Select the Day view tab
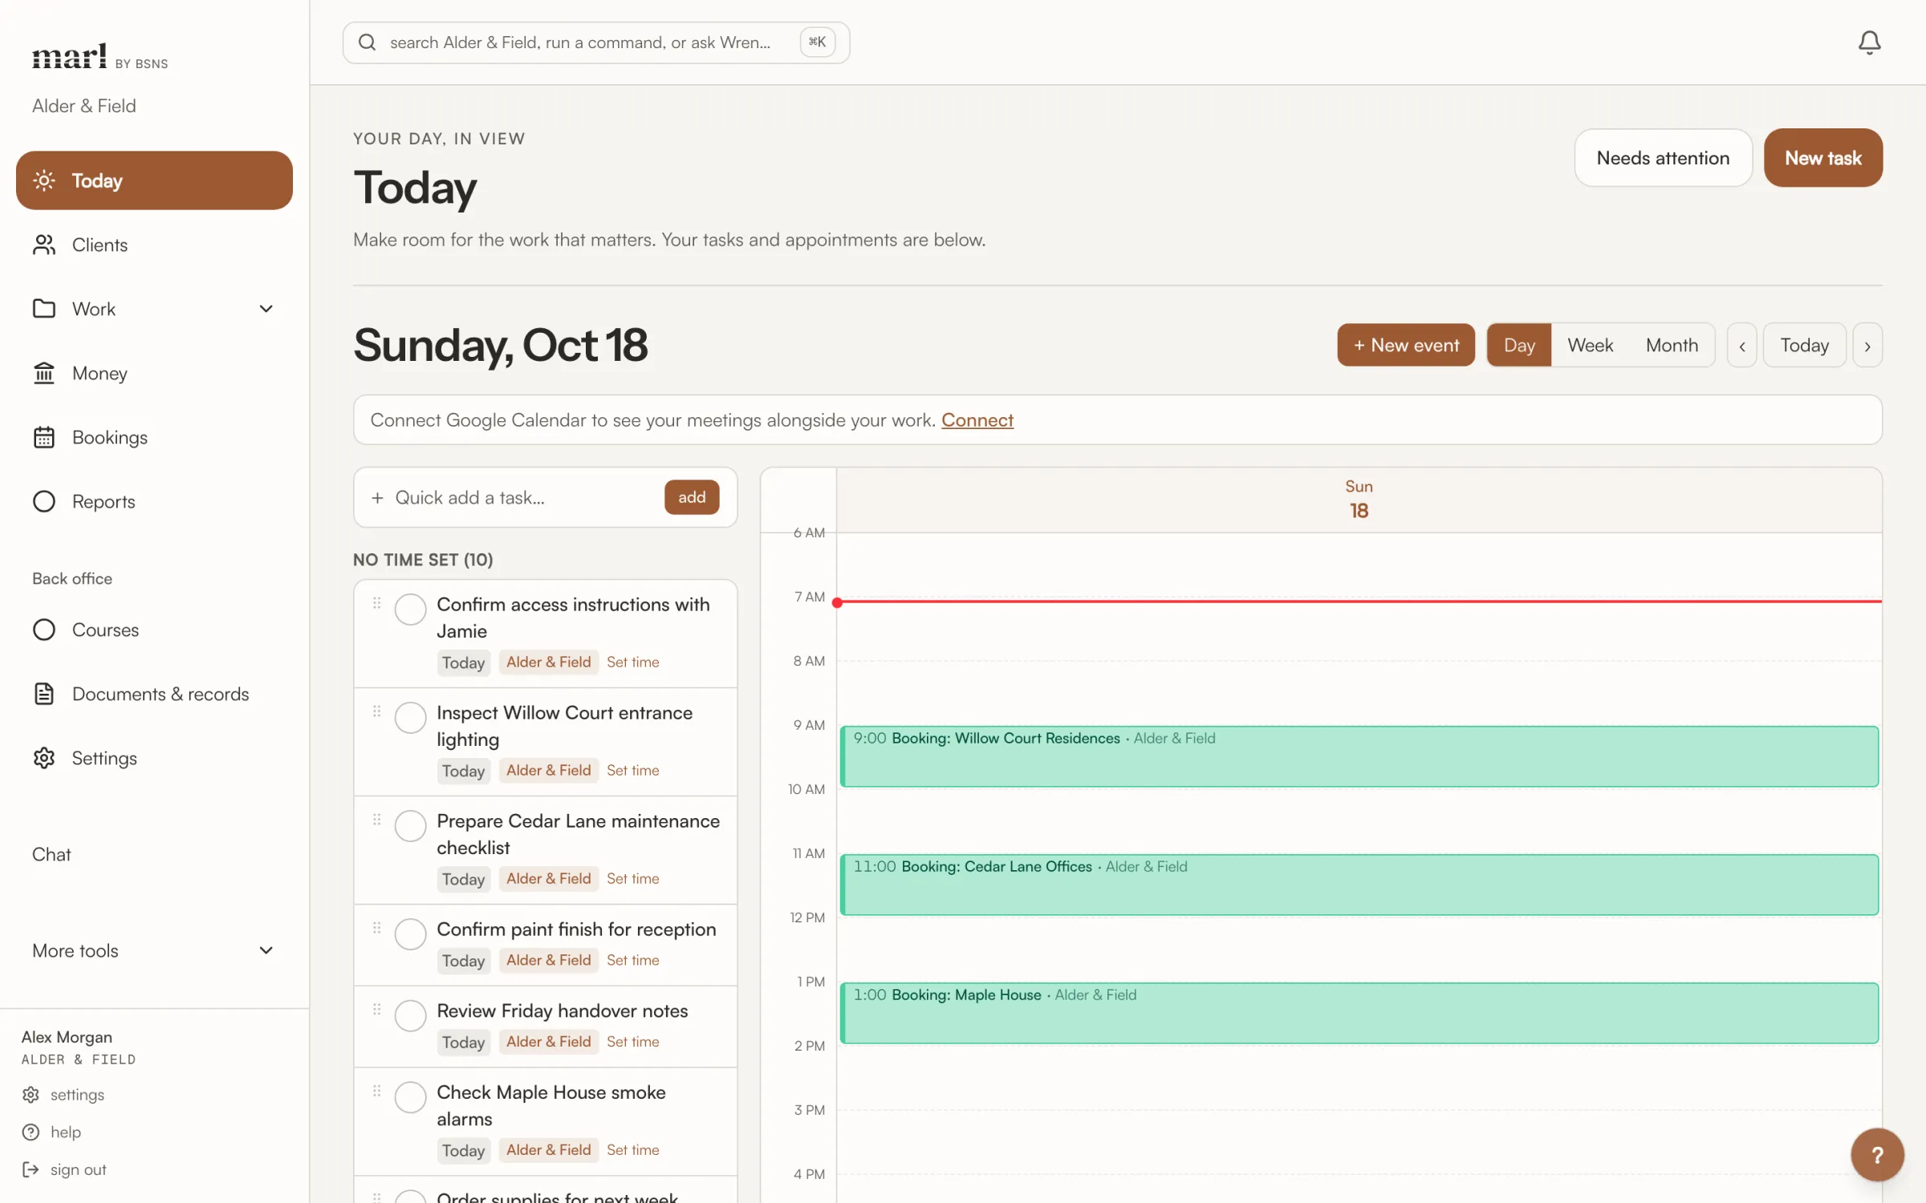Viewport: 1926px width, 1203px height. coord(1519,346)
